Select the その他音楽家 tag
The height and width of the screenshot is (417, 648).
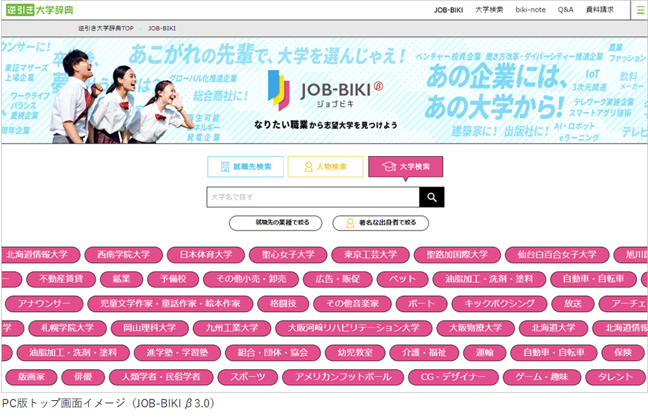[353, 304]
